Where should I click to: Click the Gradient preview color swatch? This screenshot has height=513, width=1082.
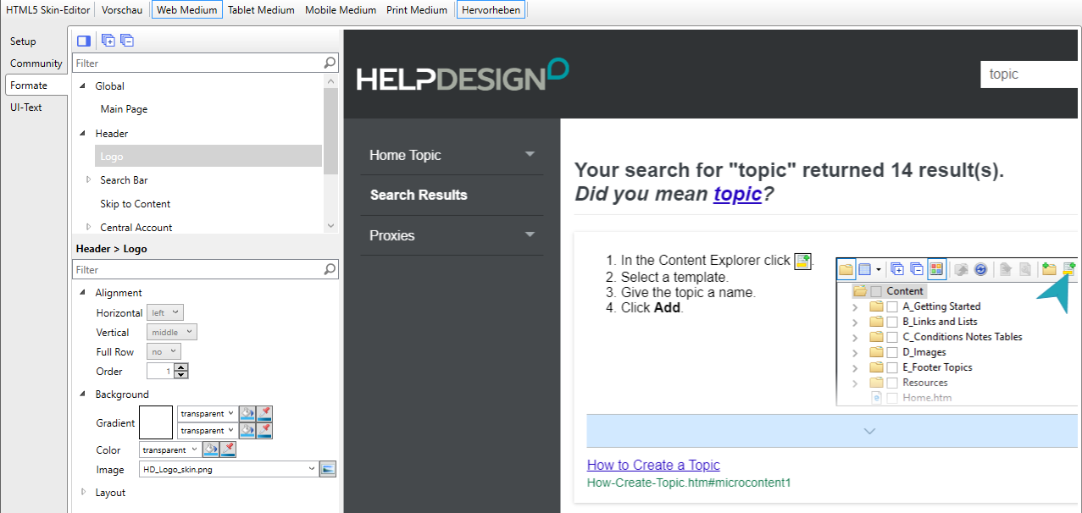pos(156,422)
